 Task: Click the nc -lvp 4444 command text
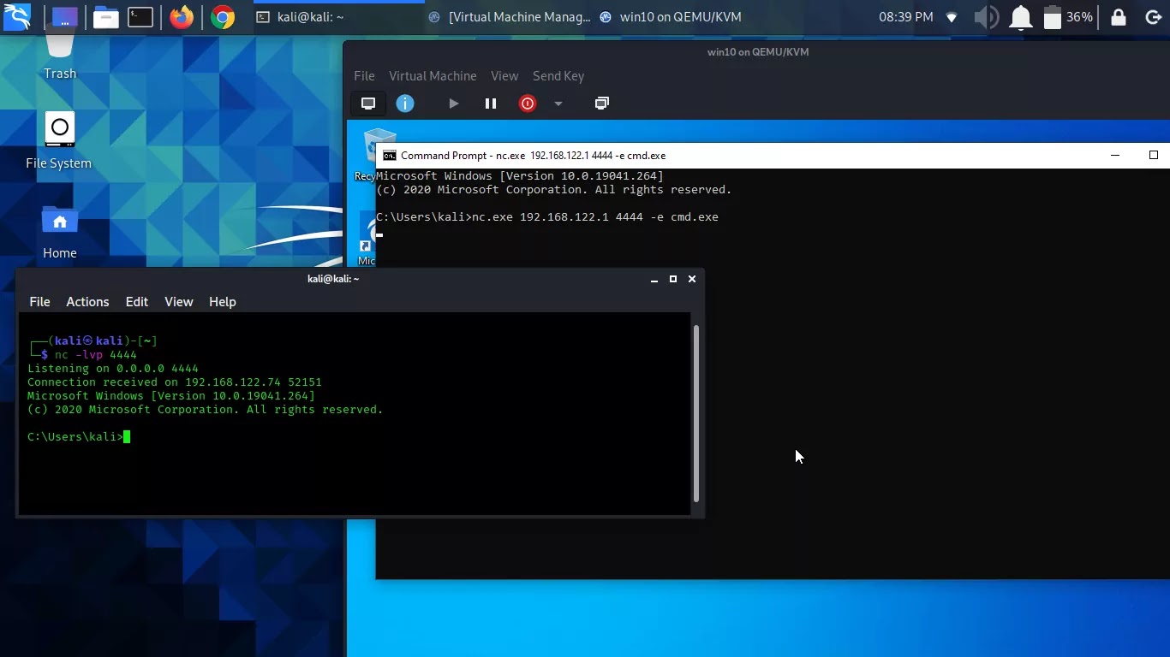(96, 355)
